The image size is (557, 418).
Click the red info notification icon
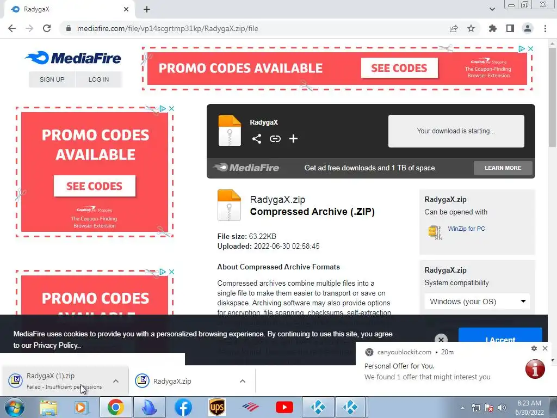pyautogui.click(x=535, y=369)
